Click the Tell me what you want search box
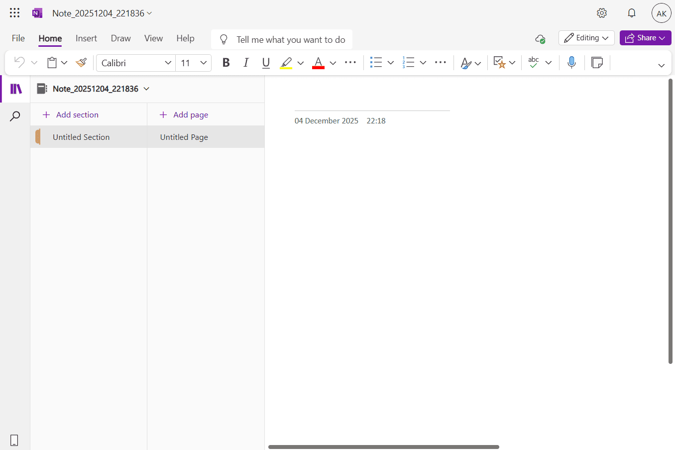Image resolution: width=675 pixels, height=450 pixels. [290, 40]
